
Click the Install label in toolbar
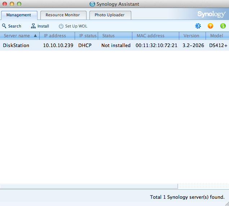click(x=43, y=26)
